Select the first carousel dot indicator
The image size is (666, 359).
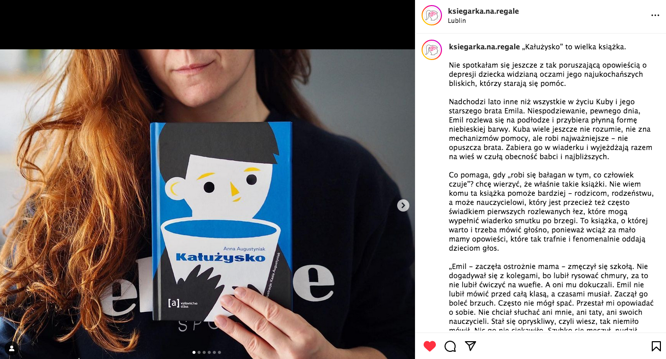point(194,352)
